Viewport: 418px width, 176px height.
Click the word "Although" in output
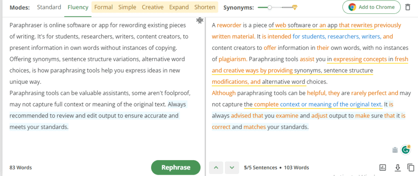[x=224, y=93]
